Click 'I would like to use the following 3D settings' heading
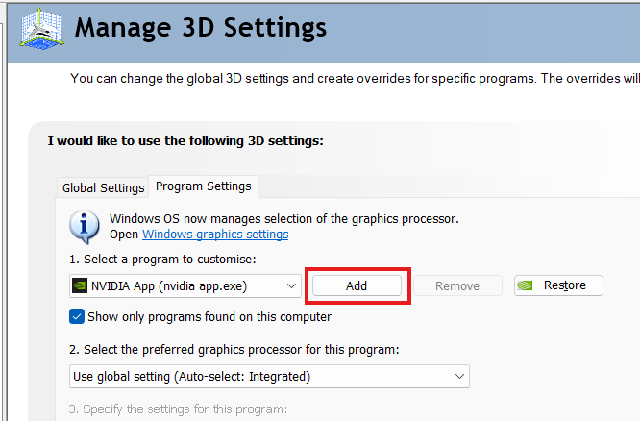The image size is (640, 421). tap(185, 140)
